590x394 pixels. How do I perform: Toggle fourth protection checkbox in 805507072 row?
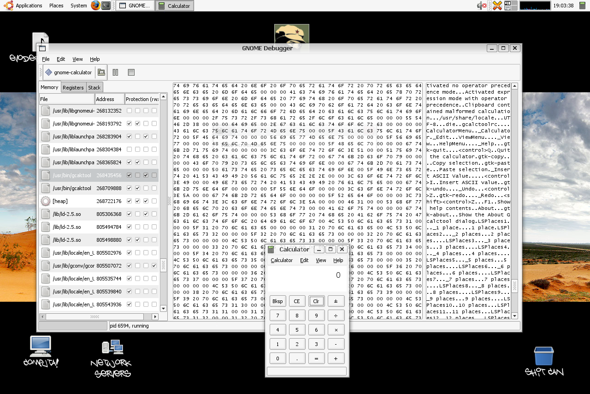coord(154,266)
